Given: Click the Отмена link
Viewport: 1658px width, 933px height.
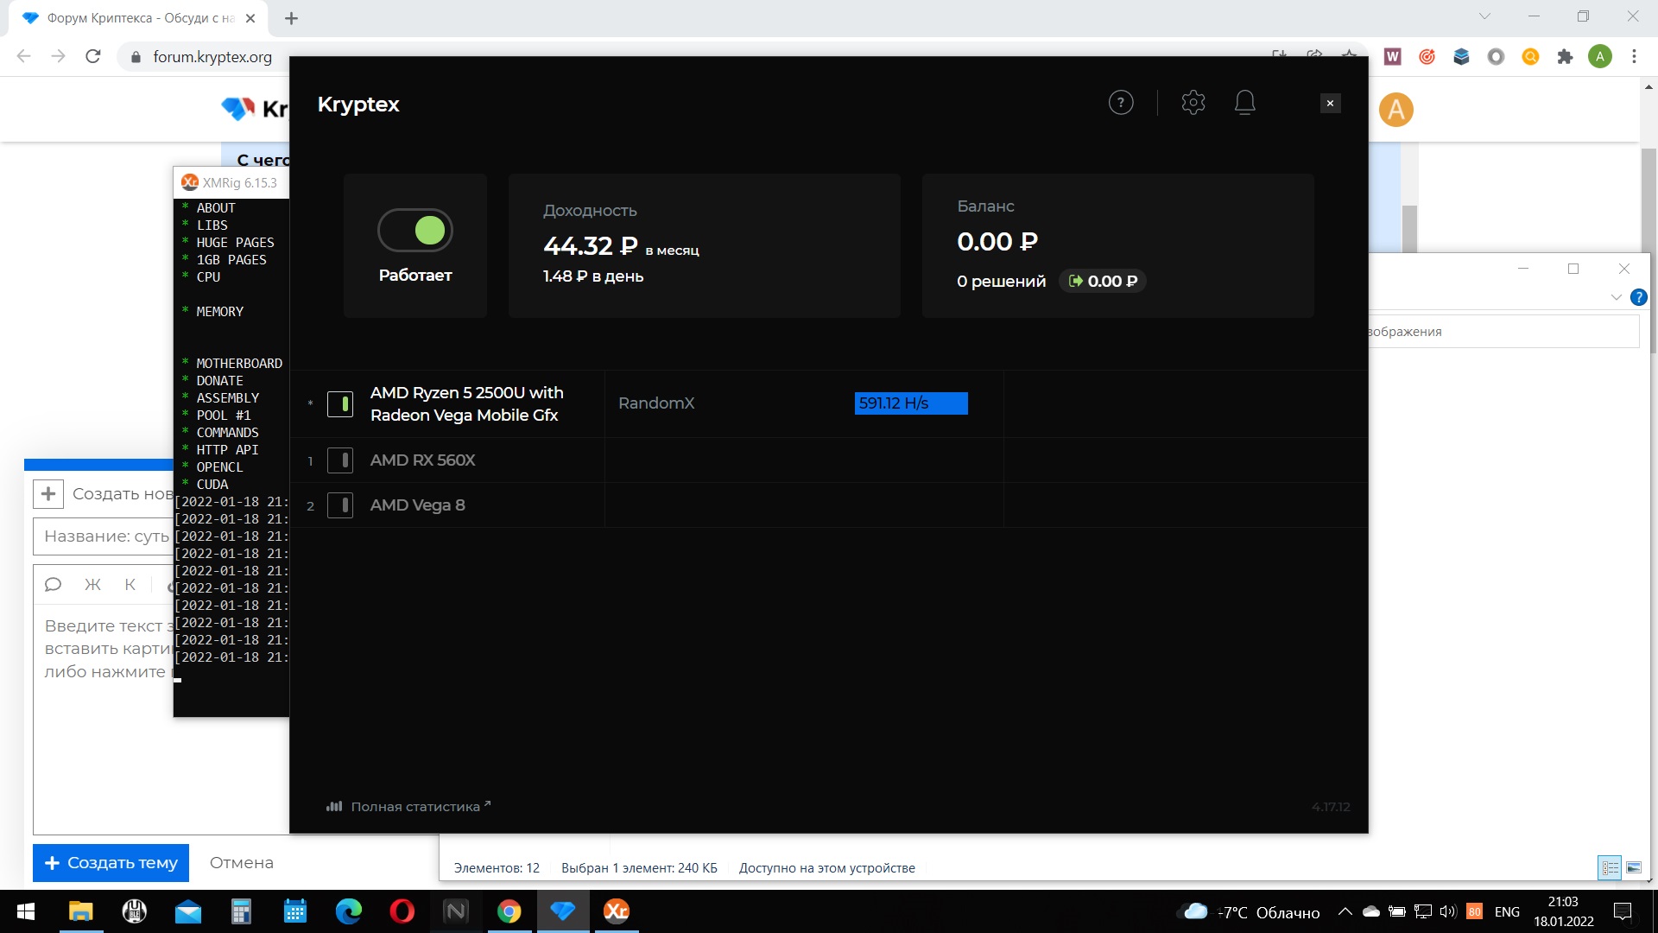Looking at the screenshot, I should pos(242,862).
